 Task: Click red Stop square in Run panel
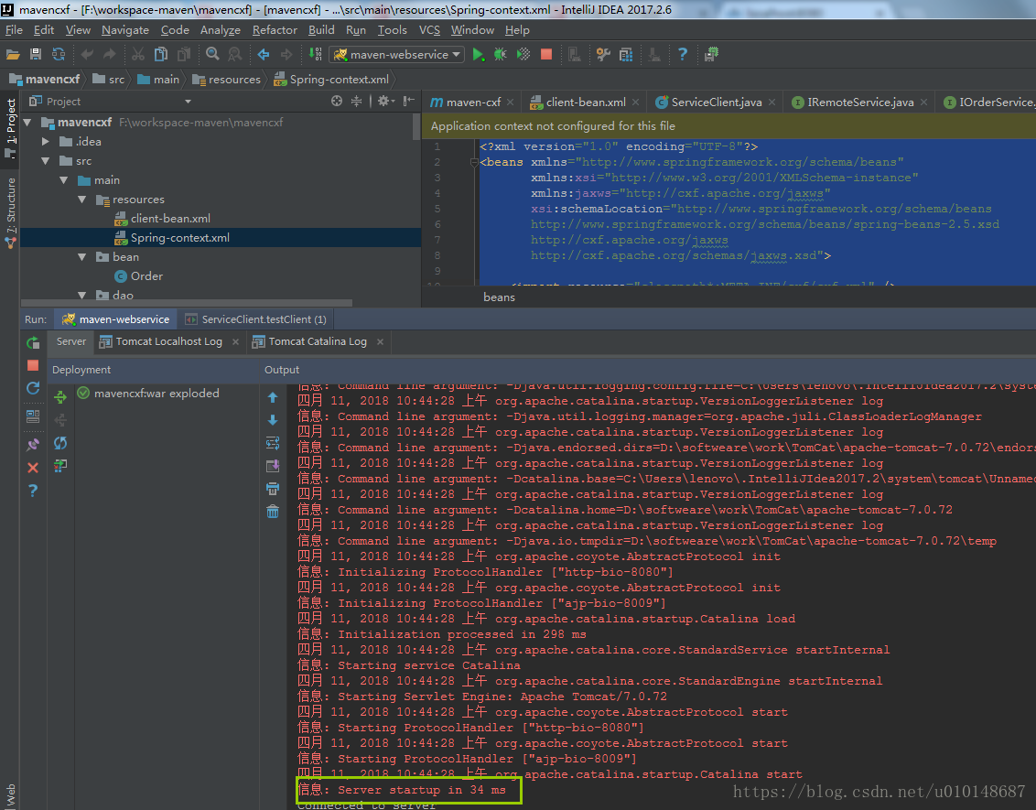[x=33, y=365]
